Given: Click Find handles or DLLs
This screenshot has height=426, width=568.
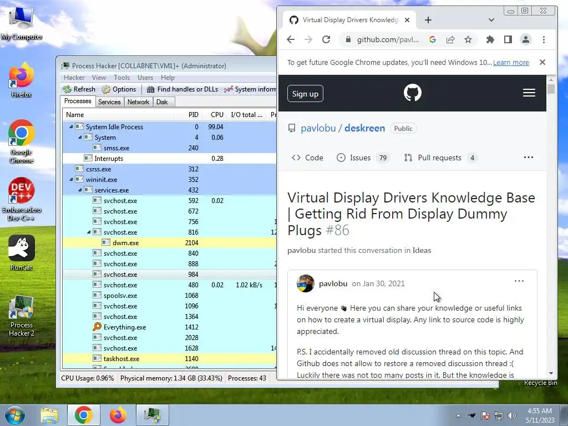Looking at the screenshot, I should pos(182,89).
